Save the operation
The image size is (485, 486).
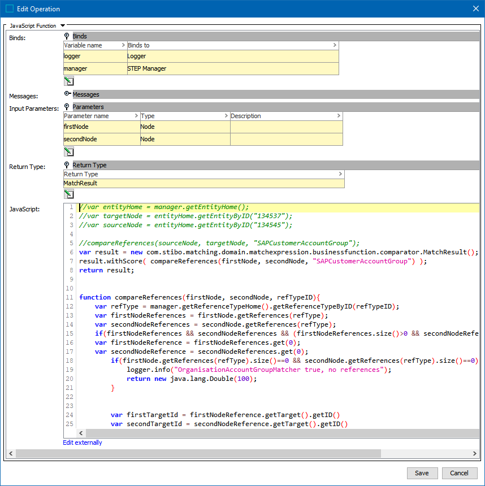[422, 473]
